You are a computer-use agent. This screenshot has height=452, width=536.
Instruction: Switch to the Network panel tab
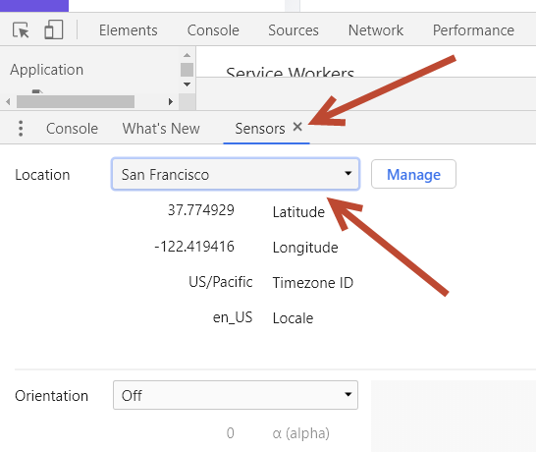pos(376,30)
